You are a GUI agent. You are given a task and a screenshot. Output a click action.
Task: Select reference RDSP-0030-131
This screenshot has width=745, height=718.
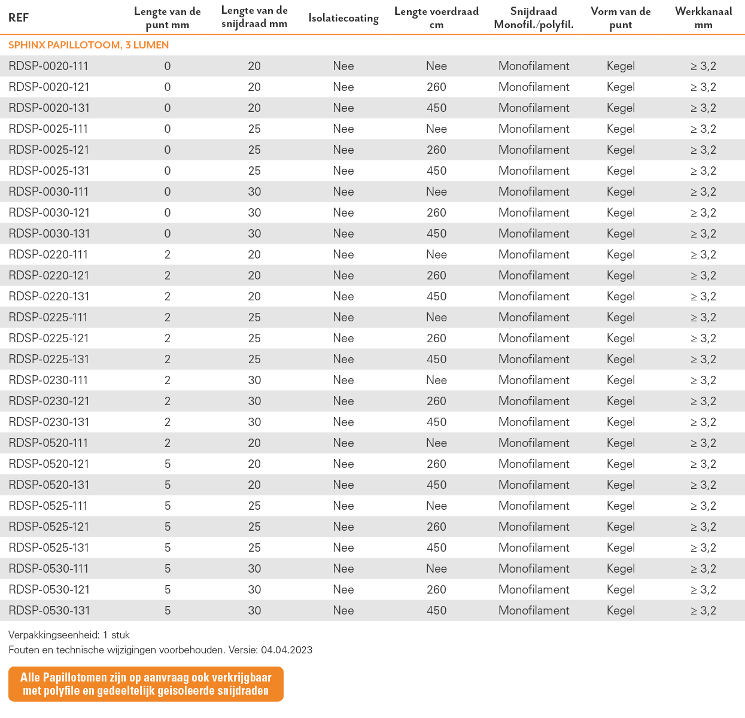[x=49, y=233]
